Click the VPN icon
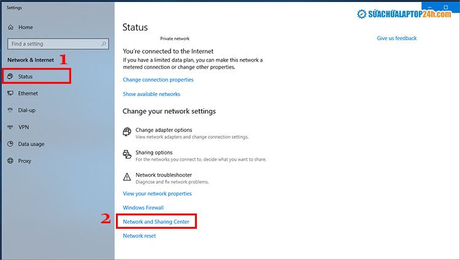Screen dimensions: 460x260 (10, 127)
